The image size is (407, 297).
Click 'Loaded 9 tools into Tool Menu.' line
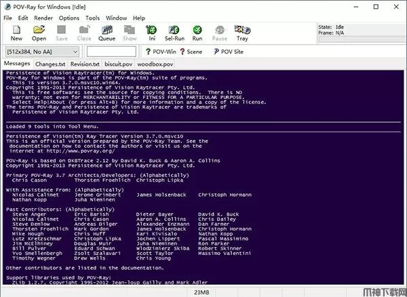[52, 127]
